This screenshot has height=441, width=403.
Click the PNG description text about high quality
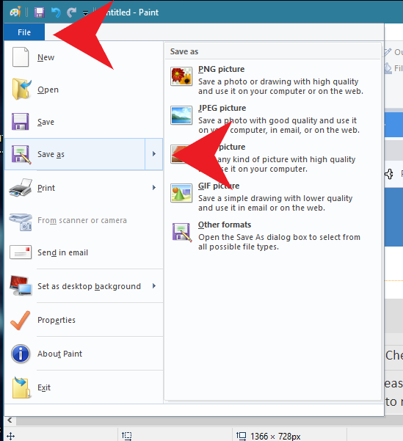pyautogui.click(x=280, y=87)
